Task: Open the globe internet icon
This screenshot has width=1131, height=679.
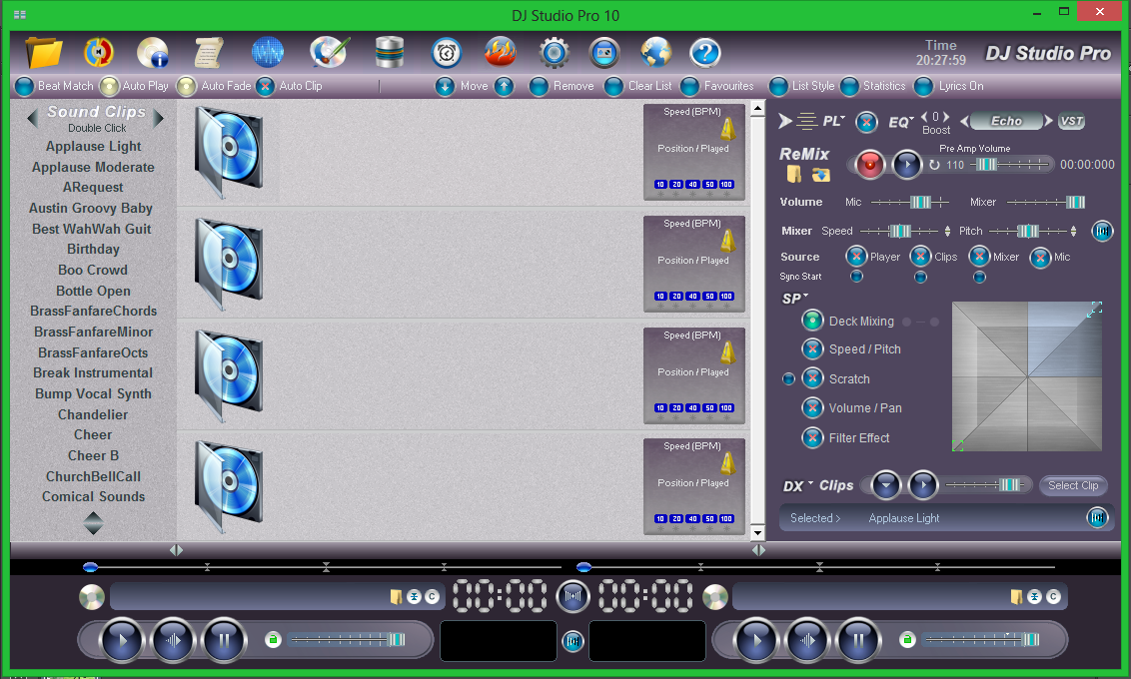Action: [x=655, y=53]
